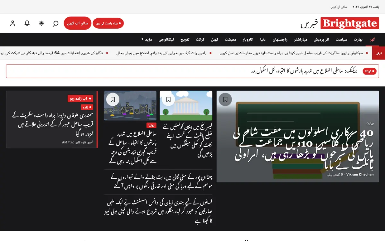Click the red سائن اپ کریں button

[x=78, y=23]
